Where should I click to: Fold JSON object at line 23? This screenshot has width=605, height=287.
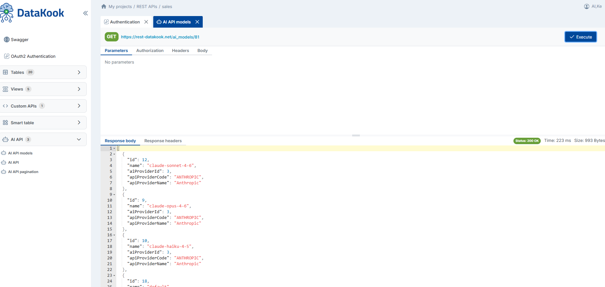click(114, 275)
